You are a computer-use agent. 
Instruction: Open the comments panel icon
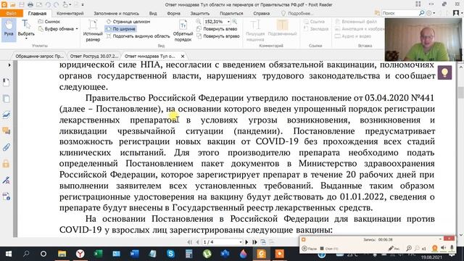(6, 130)
